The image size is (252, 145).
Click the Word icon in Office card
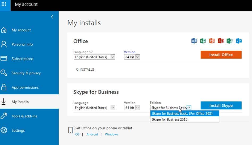[194, 41]
